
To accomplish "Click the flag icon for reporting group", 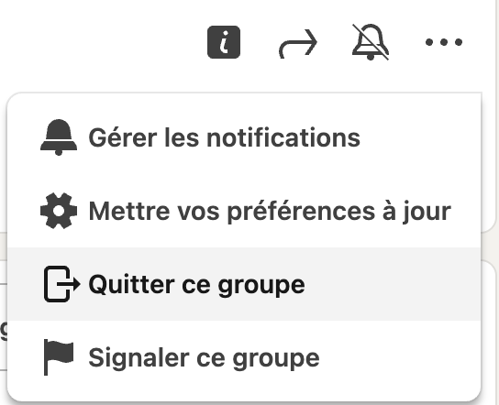I will click(59, 357).
